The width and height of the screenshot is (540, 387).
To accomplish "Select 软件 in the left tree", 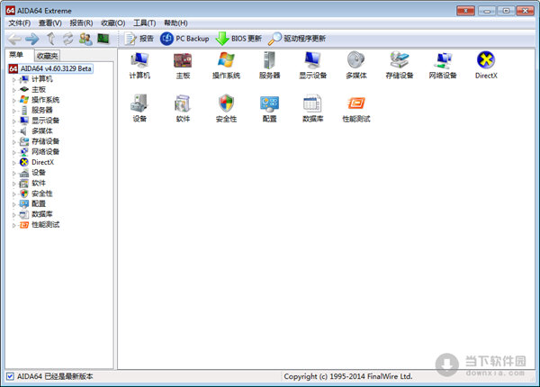I will [39, 183].
